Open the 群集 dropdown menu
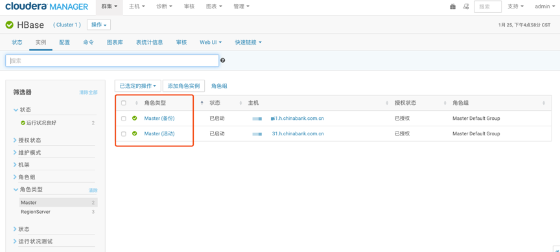The height and width of the screenshot is (252, 560). [110, 6]
